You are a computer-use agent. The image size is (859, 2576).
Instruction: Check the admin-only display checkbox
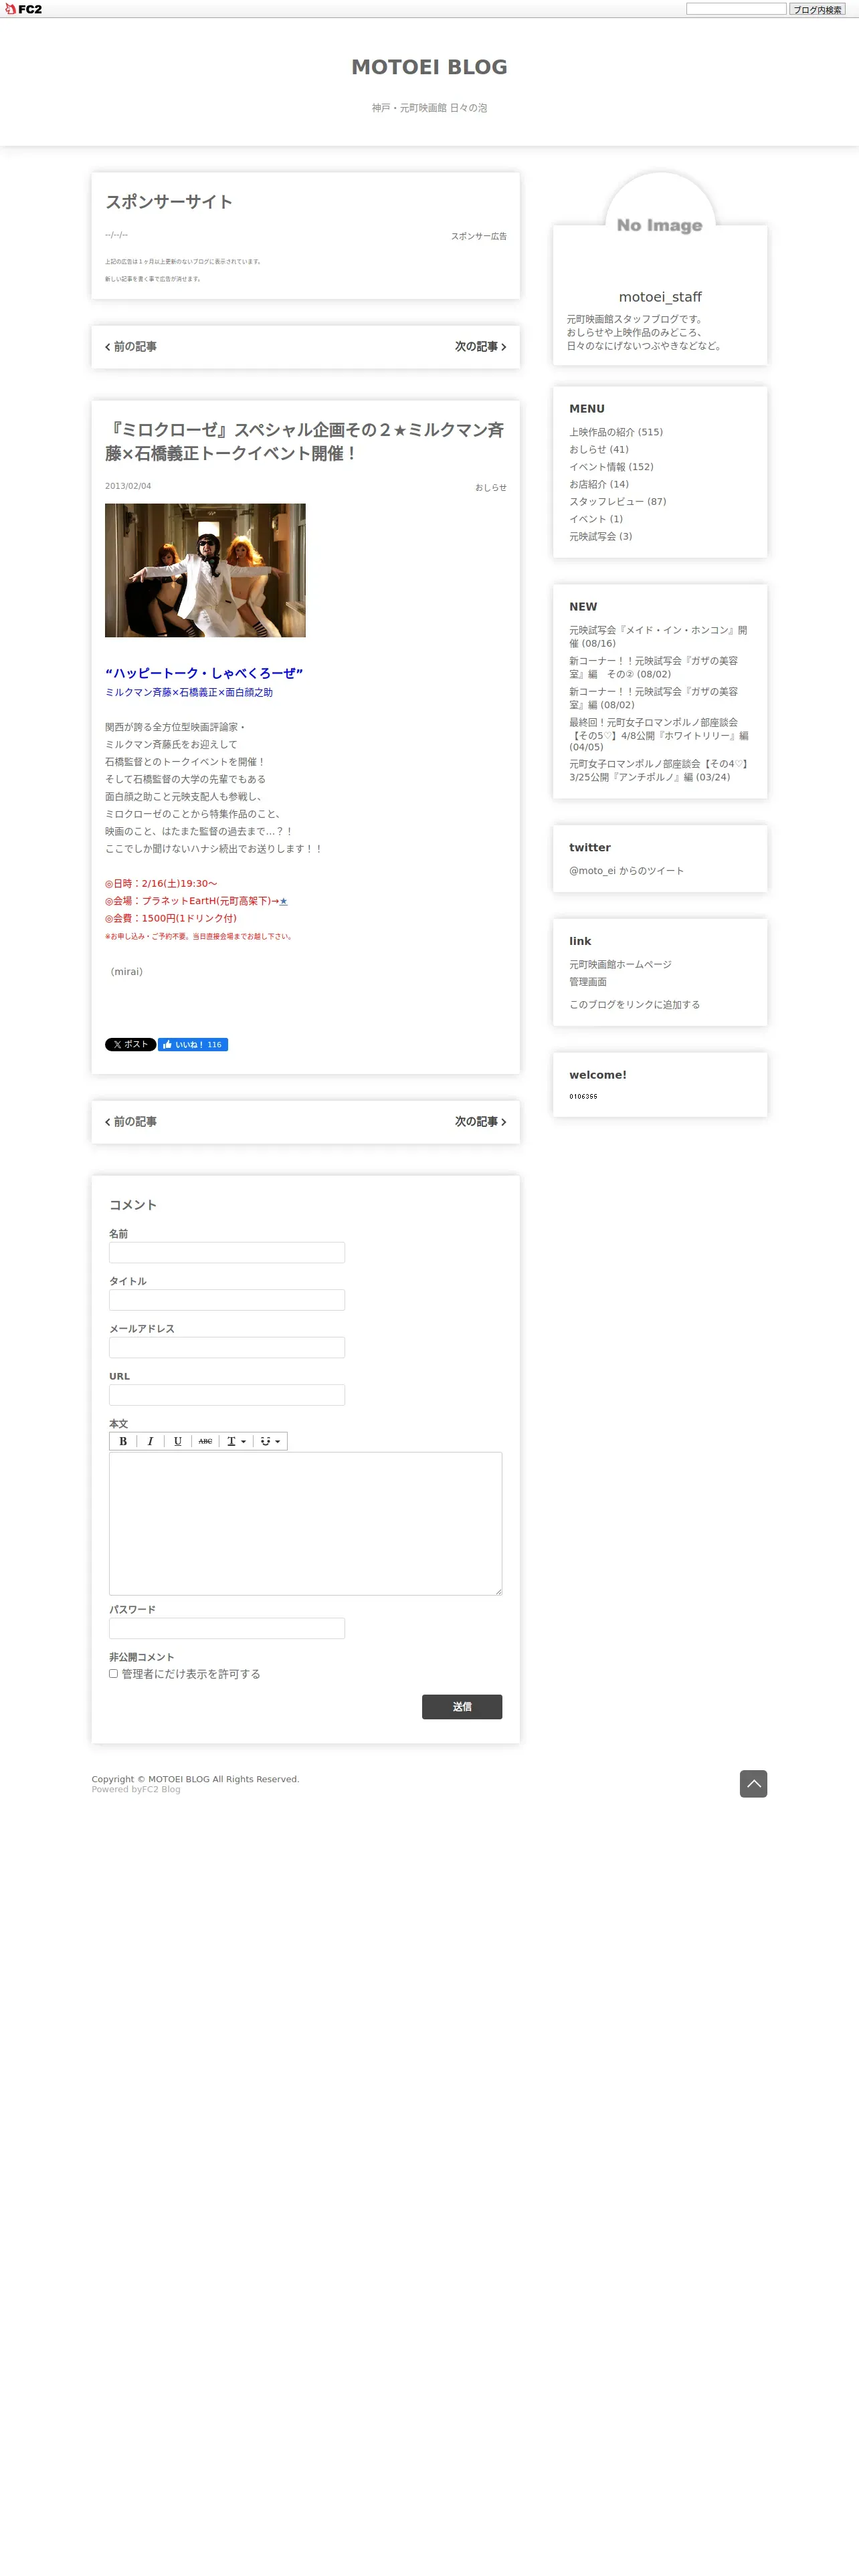[113, 1673]
